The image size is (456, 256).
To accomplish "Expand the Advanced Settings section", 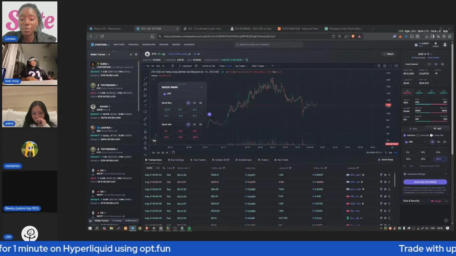I will point(425,174).
